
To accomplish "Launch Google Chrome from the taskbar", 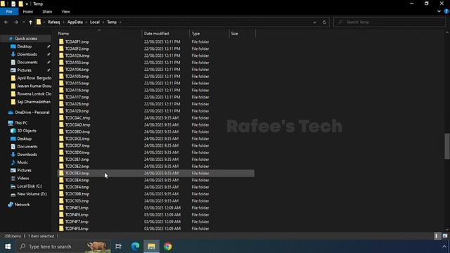I will coord(168,247).
